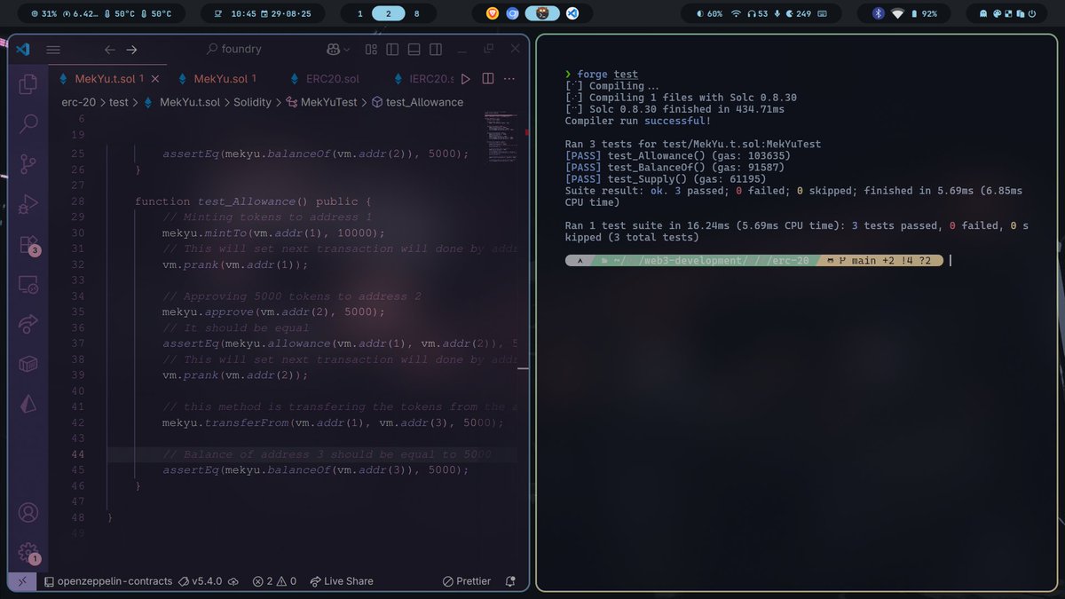The image size is (1065, 599).
Task: Open the Copilot icon in title bar
Action: 333,50
